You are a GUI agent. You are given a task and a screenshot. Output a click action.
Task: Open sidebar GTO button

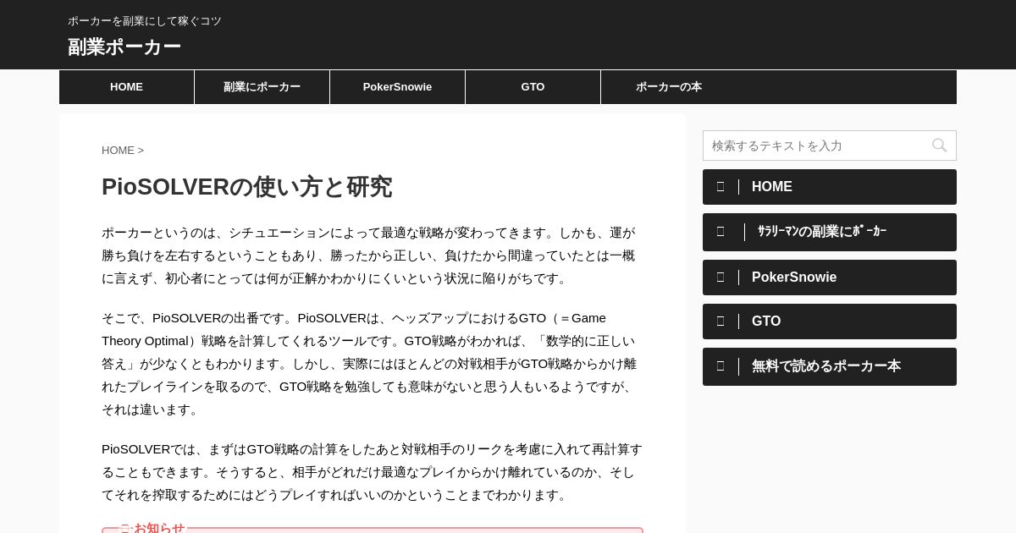tap(830, 321)
